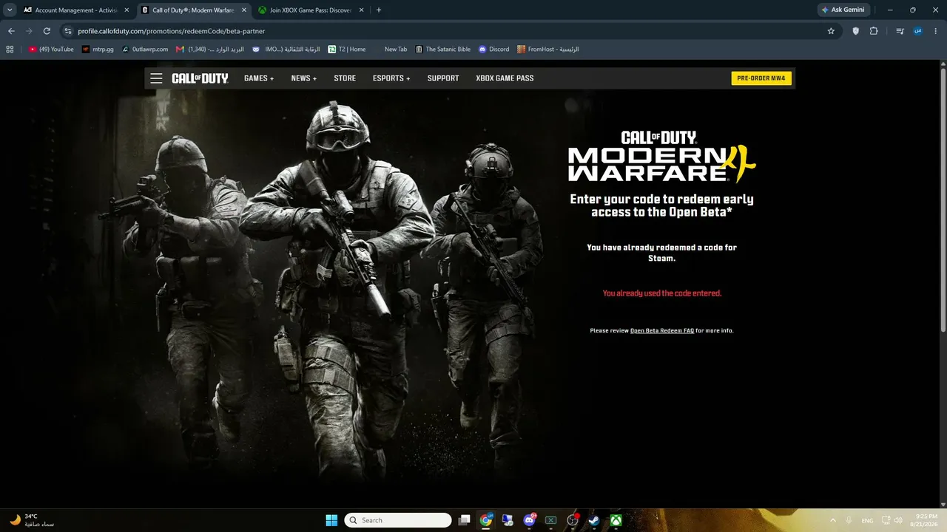Open the Discord bookmark

click(x=494, y=50)
